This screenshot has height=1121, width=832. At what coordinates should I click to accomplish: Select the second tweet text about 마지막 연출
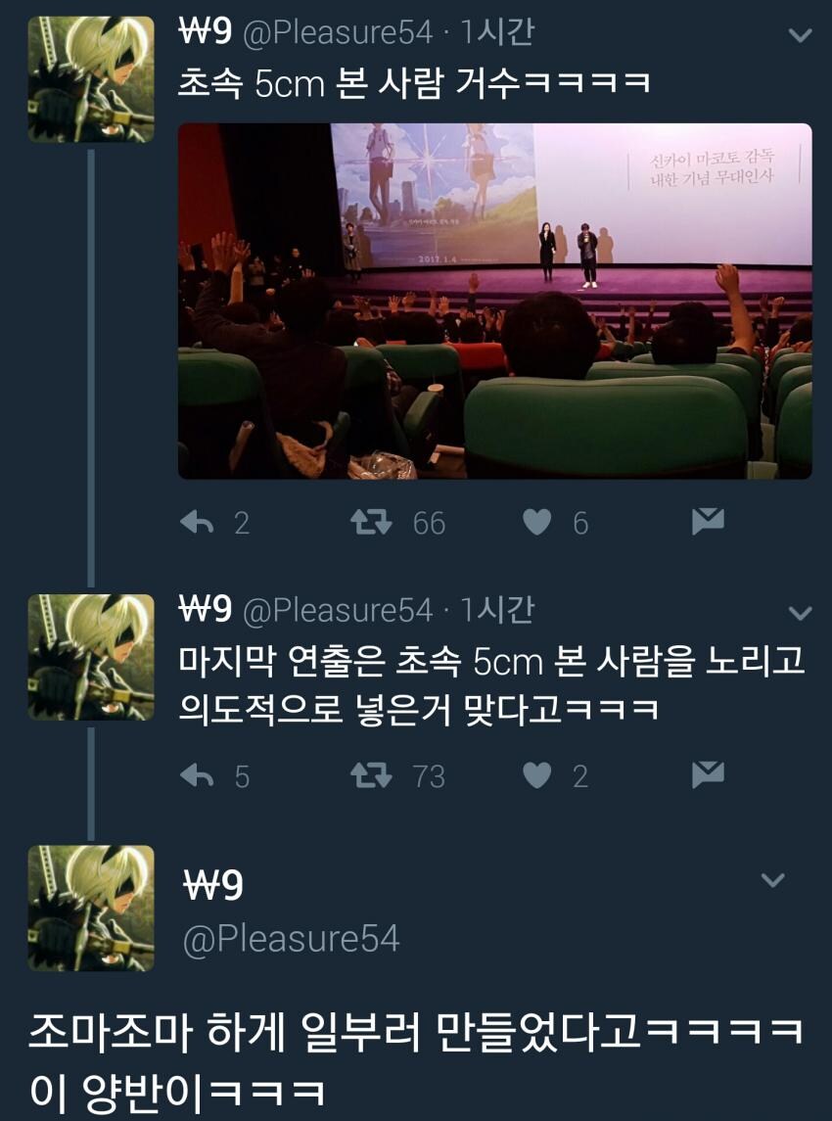491,685
